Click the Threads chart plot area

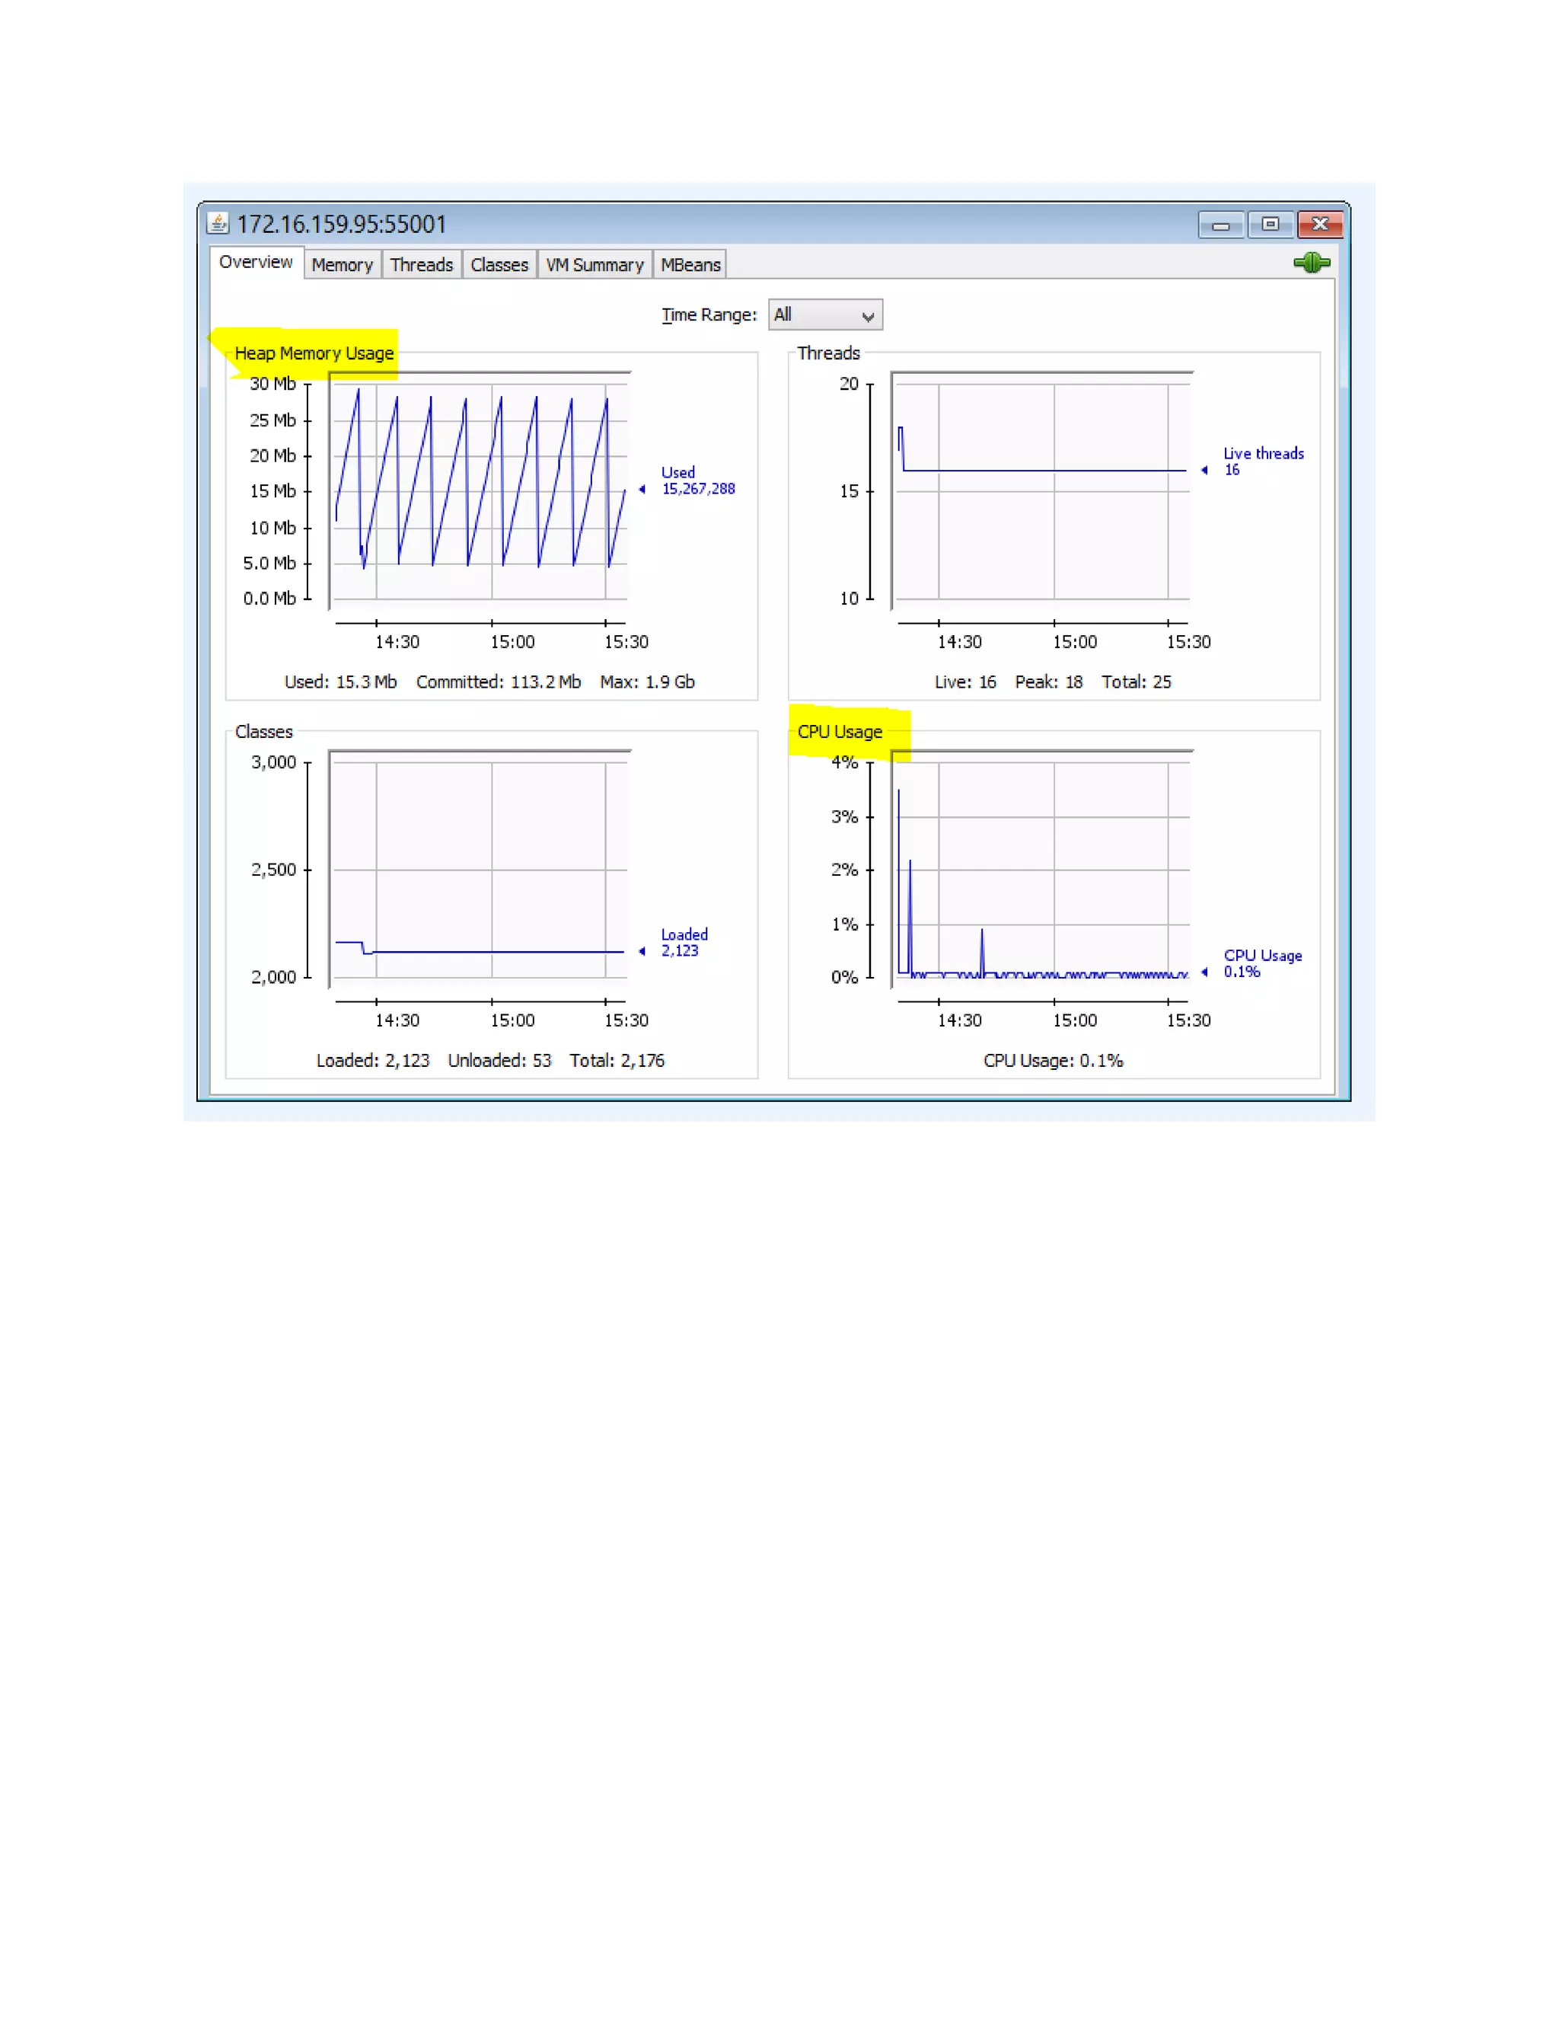[x=1042, y=490]
